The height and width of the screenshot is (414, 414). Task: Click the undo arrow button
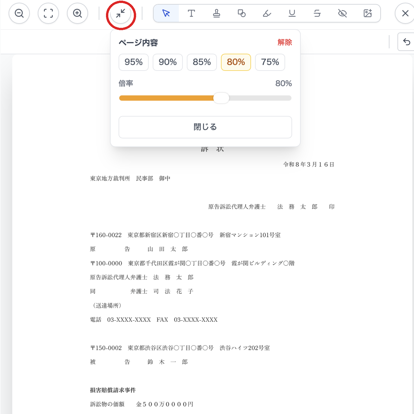(406, 42)
